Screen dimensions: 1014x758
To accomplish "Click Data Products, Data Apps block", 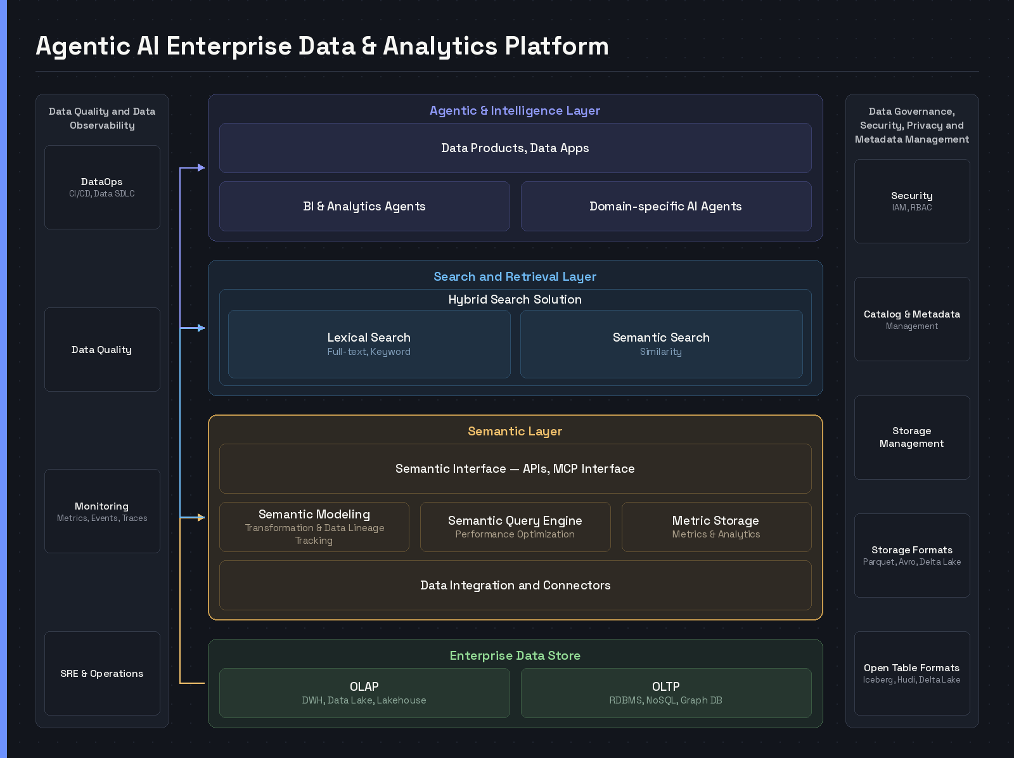I will click(x=515, y=148).
